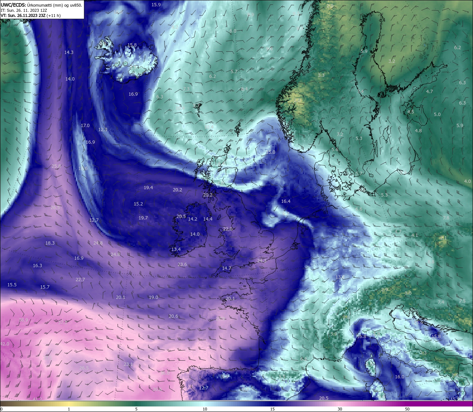Click the map value 13.4 over Ireland

coord(176,249)
